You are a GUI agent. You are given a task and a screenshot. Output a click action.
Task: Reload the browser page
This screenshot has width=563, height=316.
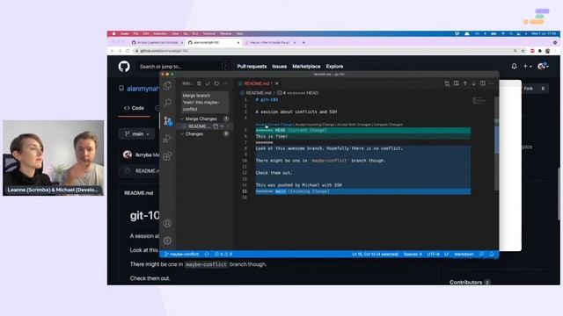pos(128,51)
